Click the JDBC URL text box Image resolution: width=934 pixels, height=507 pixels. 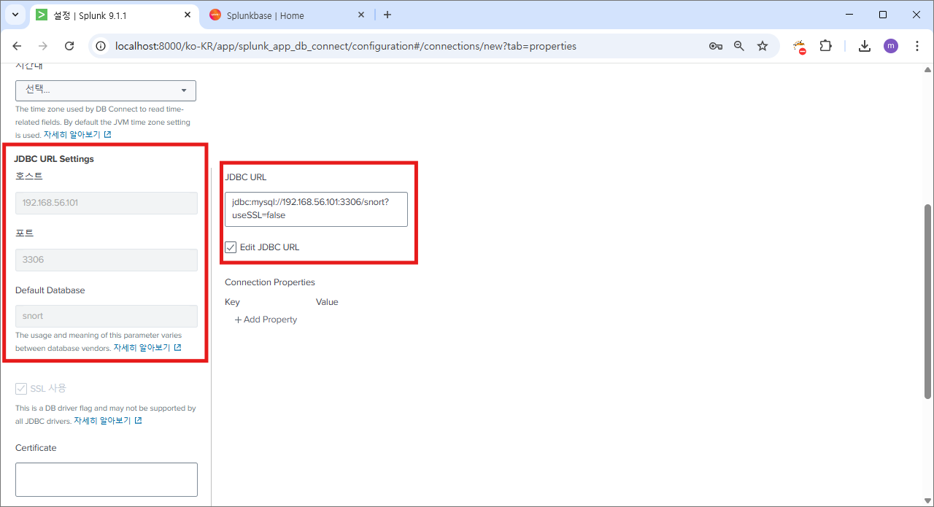[316, 209]
